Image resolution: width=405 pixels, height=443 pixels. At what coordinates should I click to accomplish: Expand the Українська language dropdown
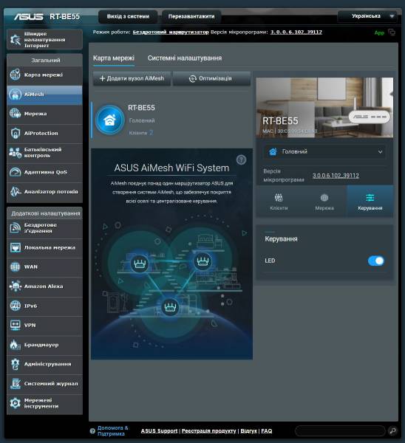367,16
